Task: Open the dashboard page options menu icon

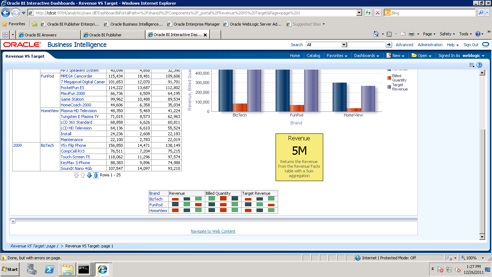Action: pyautogui.click(x=471, y=64)
